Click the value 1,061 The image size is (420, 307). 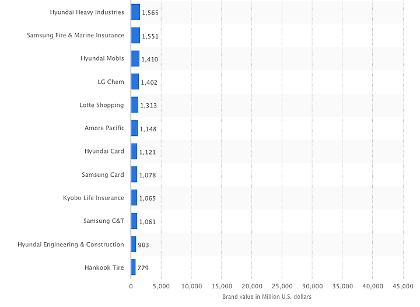point(148,222)
